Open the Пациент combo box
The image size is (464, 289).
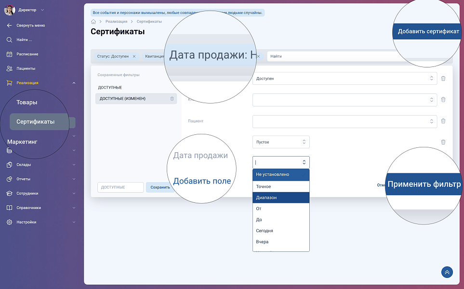click(x=344, y=121)
